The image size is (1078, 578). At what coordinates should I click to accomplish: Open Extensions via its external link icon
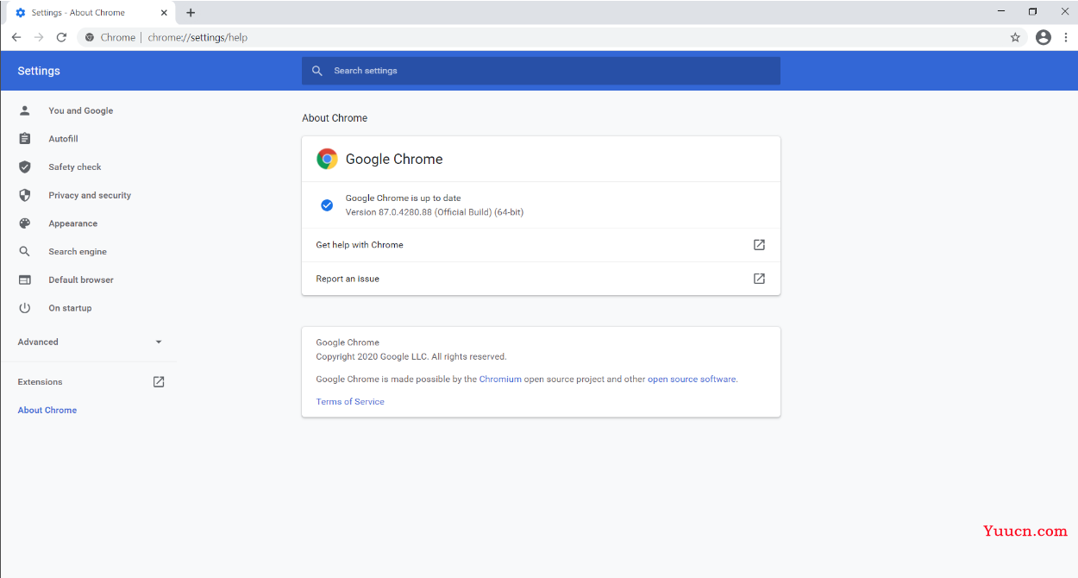[159, 381]
